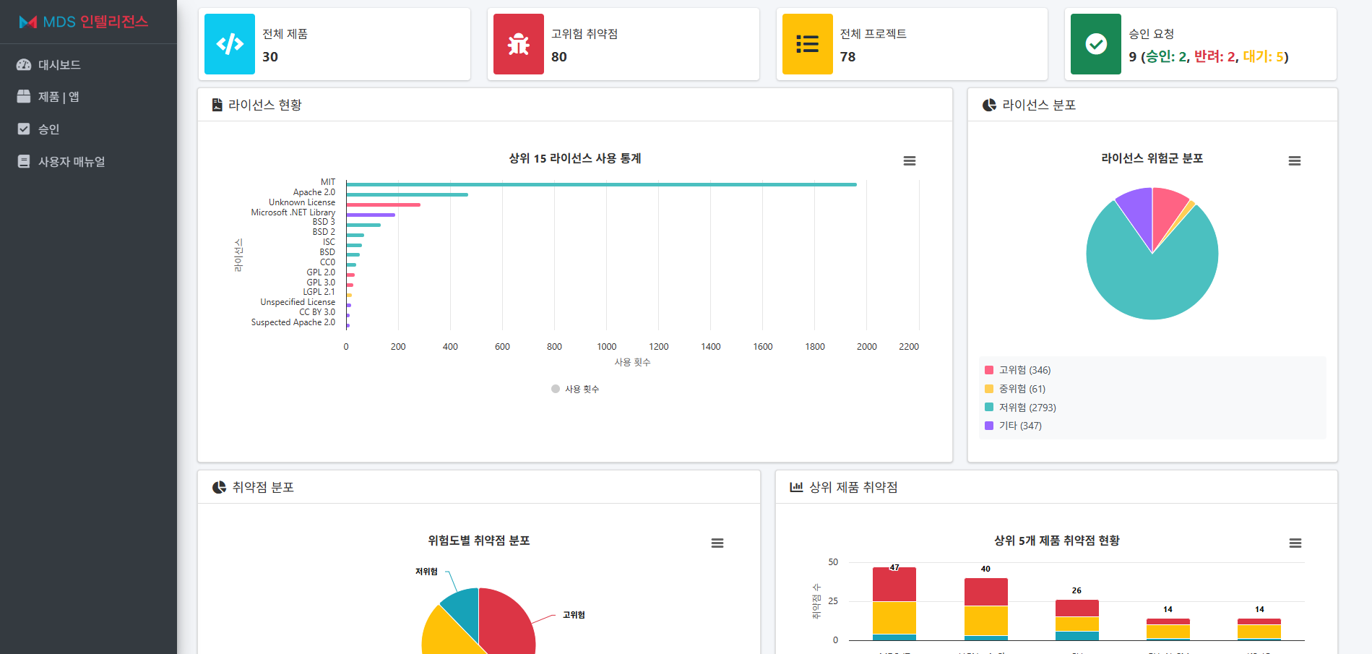Open the menu on 라이선스 위험군 분포 chart
Viewport: 1372px width, 654px height.
1294,161
